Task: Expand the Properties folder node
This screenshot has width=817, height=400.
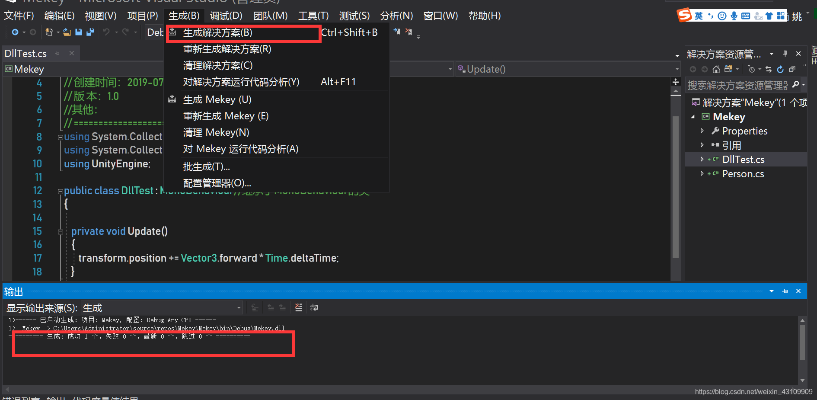Action: (x=702, y=131)
